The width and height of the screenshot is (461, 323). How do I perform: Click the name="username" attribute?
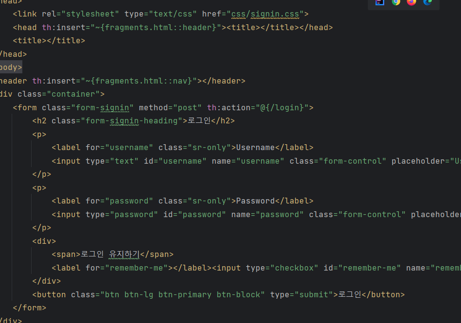coord(248,161)
